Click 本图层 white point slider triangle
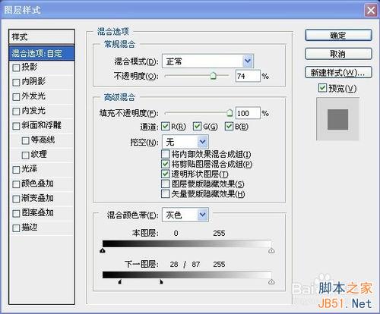 271,250
